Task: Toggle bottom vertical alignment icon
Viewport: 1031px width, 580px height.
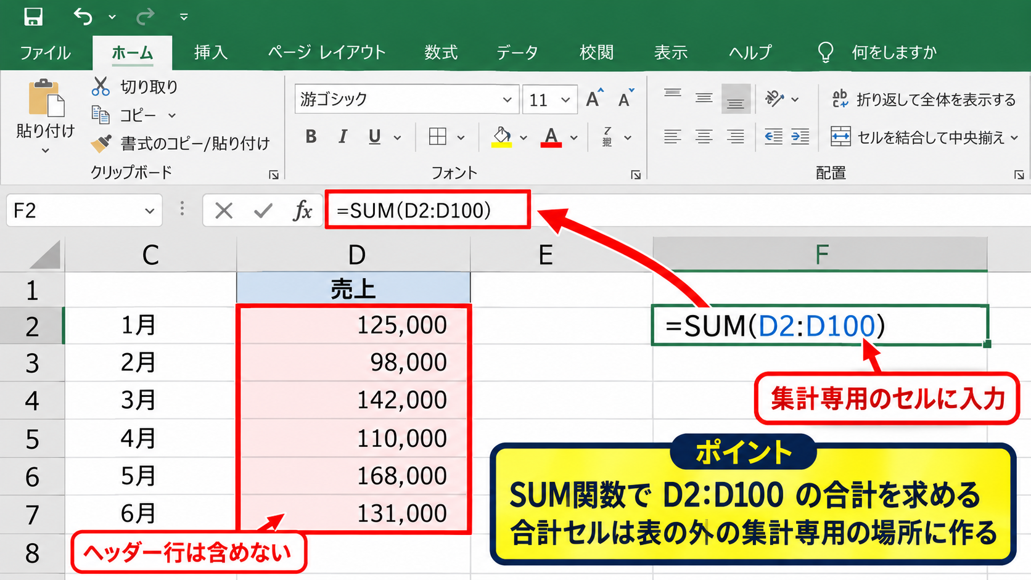Action: pos(736,99)
